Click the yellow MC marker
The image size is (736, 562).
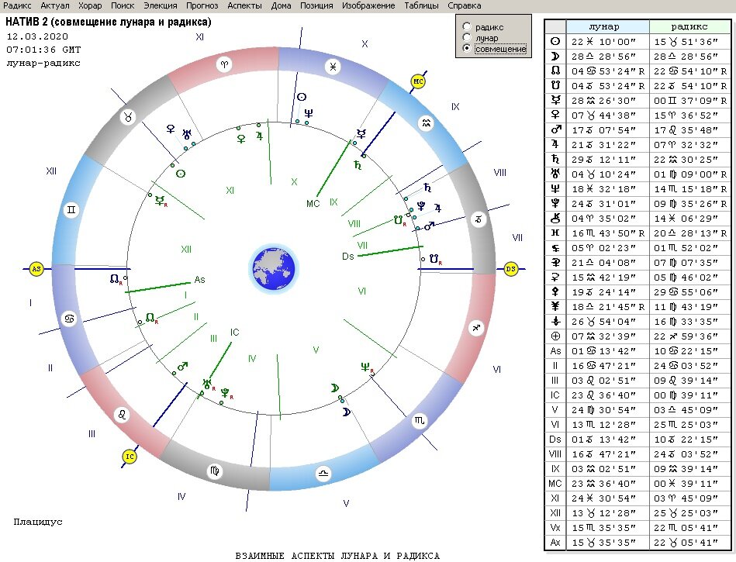point(418,81)
